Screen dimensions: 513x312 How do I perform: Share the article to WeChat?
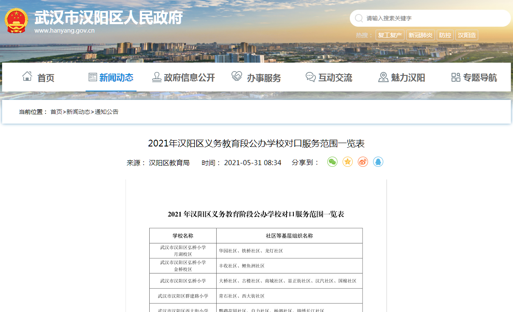click(332, 162)
